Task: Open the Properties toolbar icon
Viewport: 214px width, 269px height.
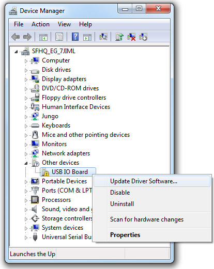Action: point(59,37)
